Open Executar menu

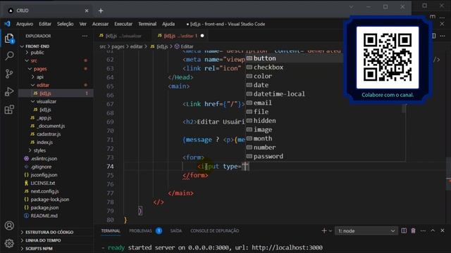coord(123,24)
